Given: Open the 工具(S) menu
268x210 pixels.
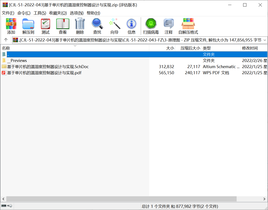Looking at the screenshot, I should tap(40, 13).
